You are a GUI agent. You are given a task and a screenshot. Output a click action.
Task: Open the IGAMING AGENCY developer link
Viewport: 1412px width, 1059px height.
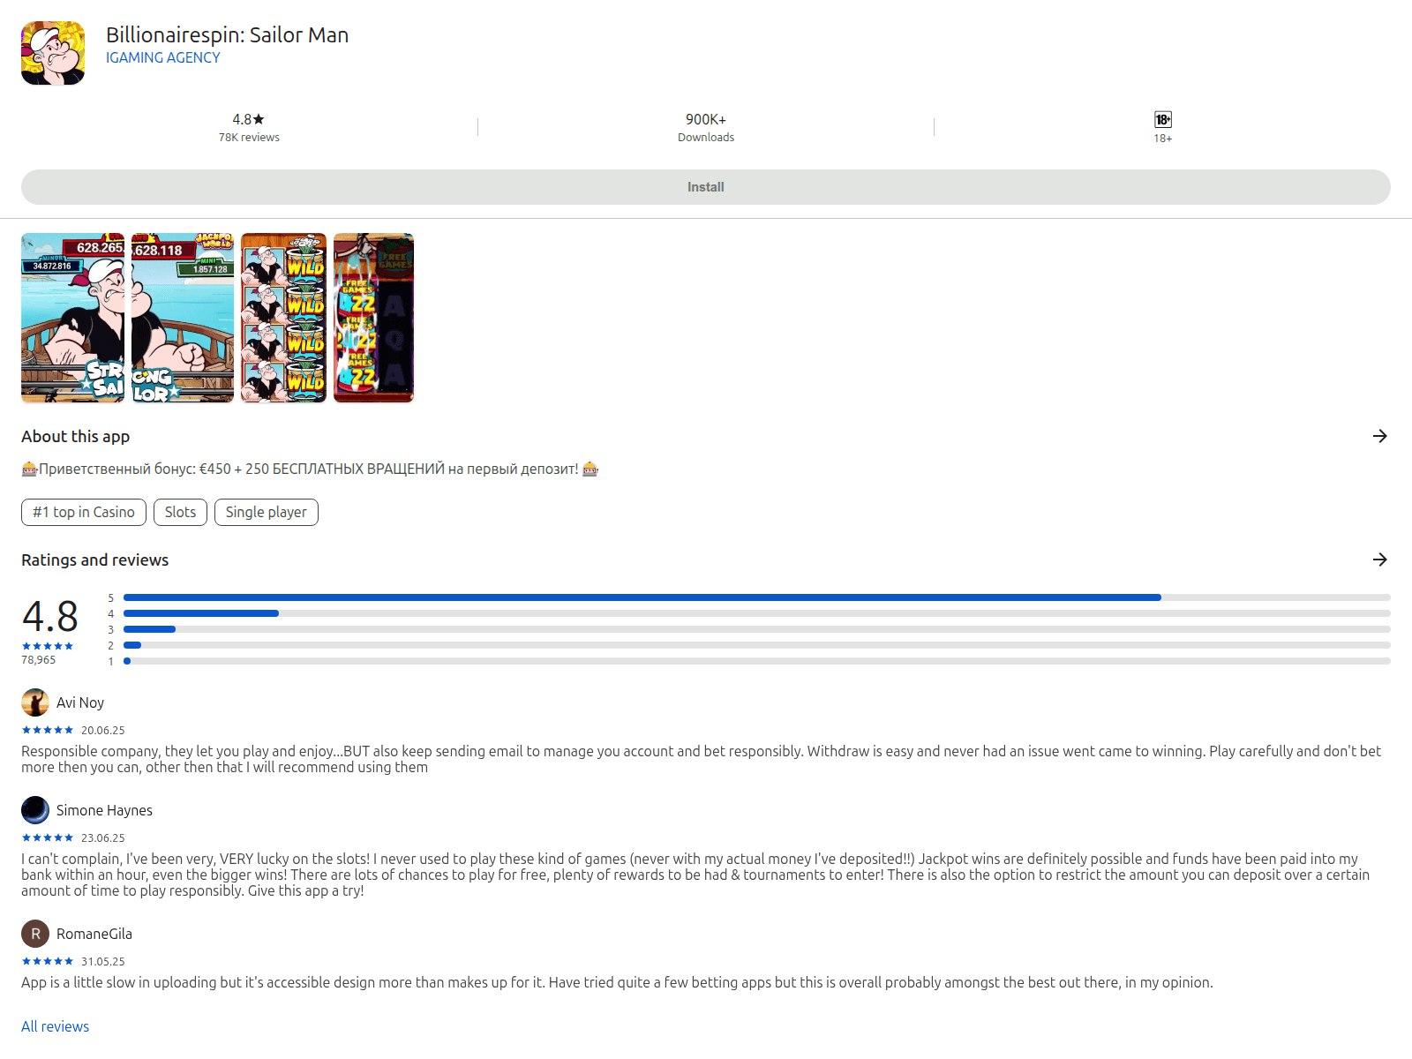tap(162, 57)
